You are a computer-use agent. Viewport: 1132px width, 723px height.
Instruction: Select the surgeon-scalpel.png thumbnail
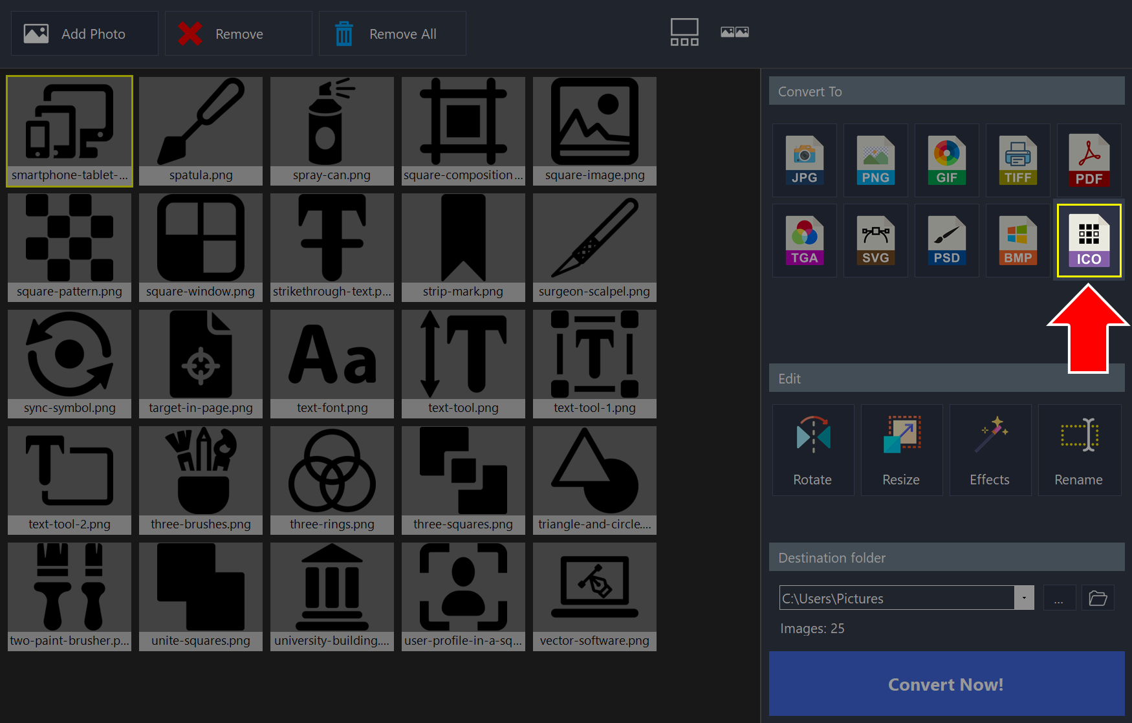594,248
